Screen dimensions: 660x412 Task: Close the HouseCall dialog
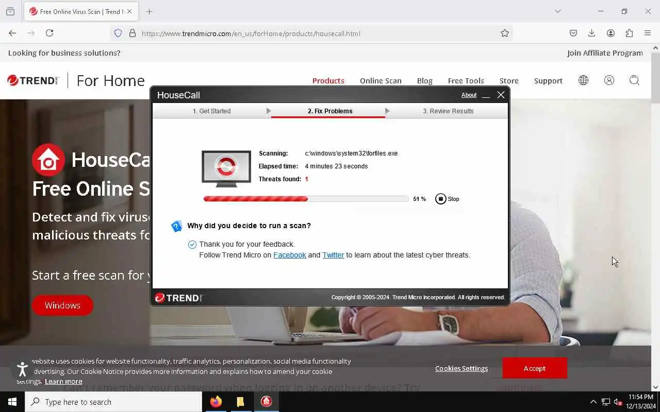click(x=501, y=95)
